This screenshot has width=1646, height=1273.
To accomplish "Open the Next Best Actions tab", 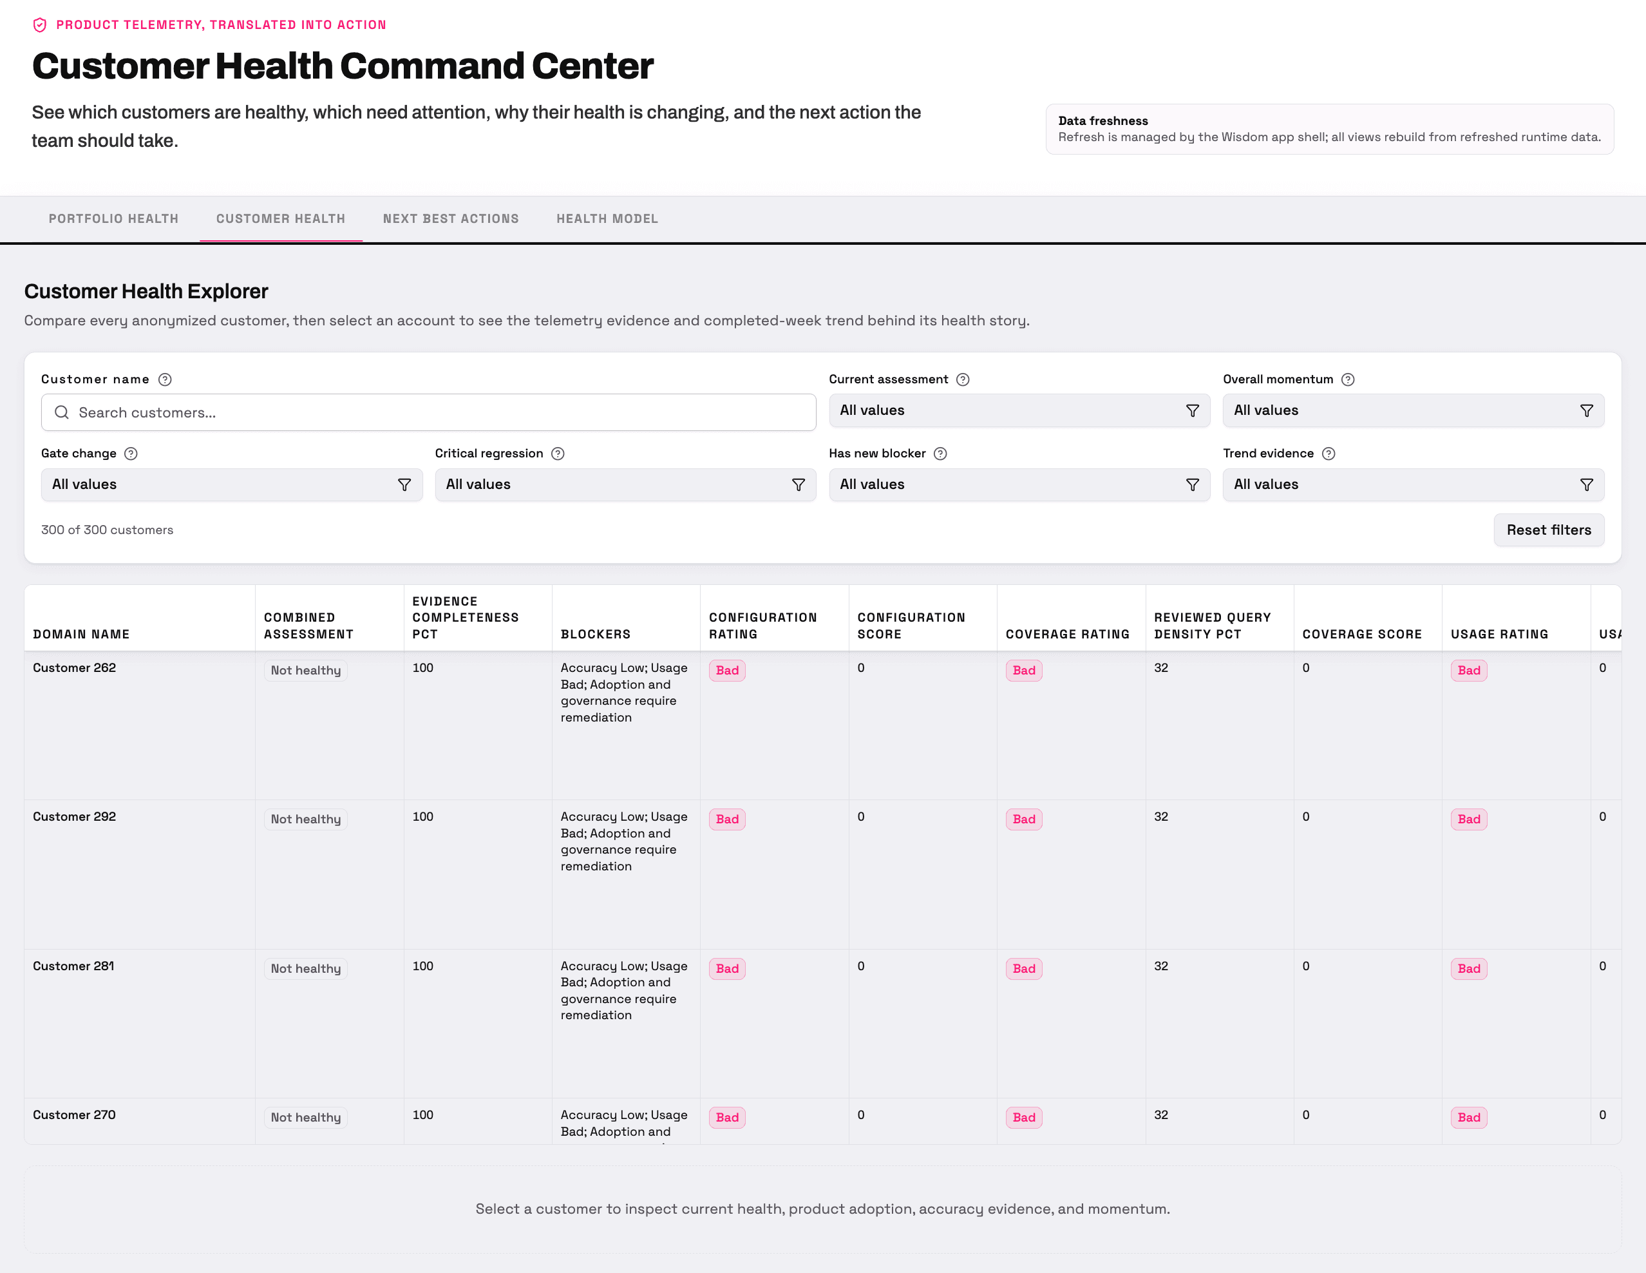I will click(451, 218).
